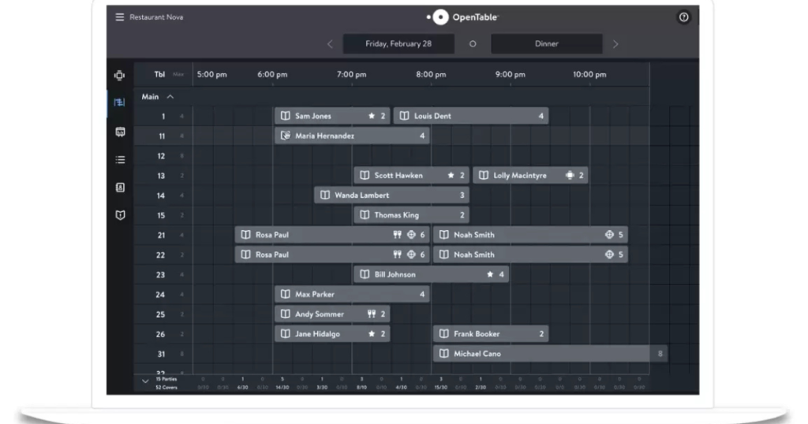Select table 25 row label
This screenshot has height=424, width=808.
pyautogui.click(x=160, y=314)
